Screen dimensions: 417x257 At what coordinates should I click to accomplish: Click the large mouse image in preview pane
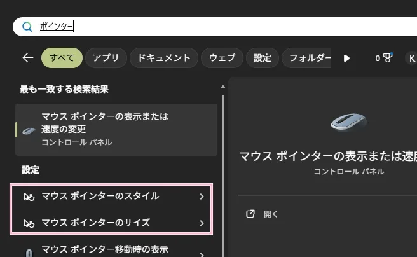click(x=349, y=122)
